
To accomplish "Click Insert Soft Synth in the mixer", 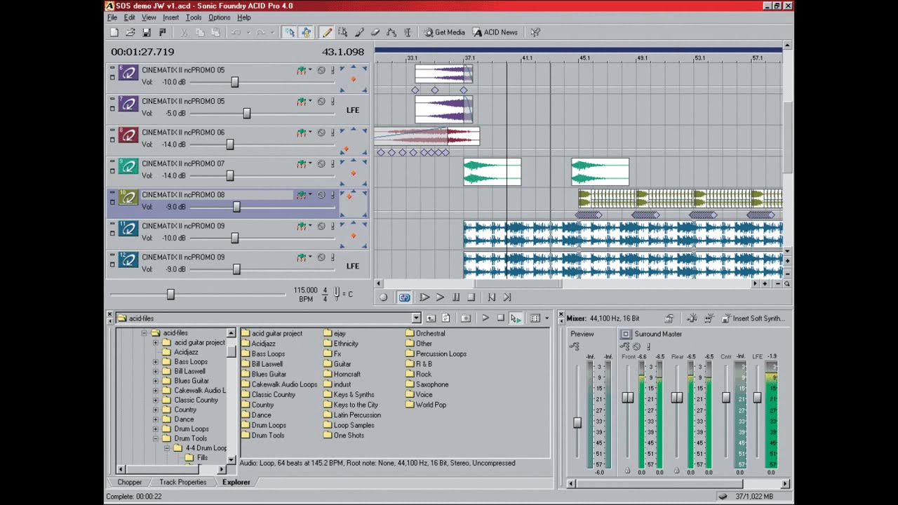I will [753, 318].
